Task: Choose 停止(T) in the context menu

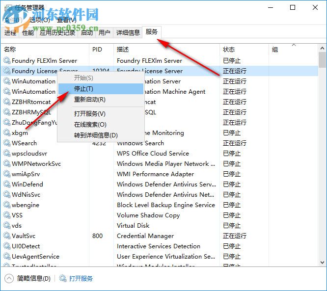Action: click(101, 89)
